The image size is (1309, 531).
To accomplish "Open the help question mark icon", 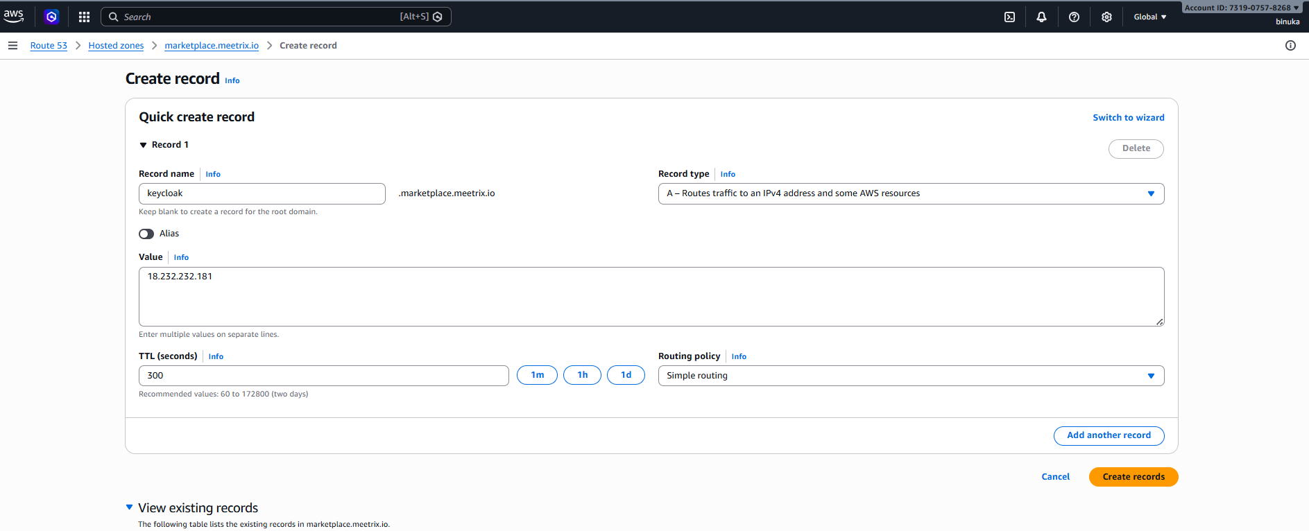I will (1074, 17).
